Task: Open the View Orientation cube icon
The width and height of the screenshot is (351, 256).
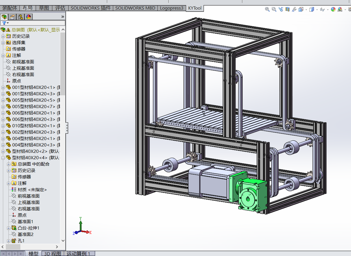Action: click(301, 9)
